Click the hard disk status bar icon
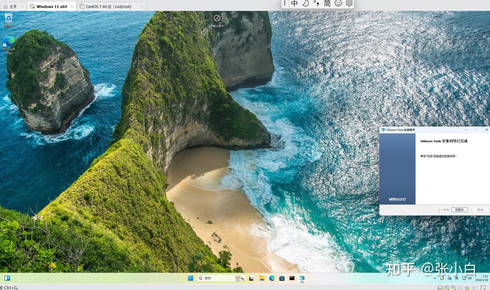490x290 pixels. [440, 288]
